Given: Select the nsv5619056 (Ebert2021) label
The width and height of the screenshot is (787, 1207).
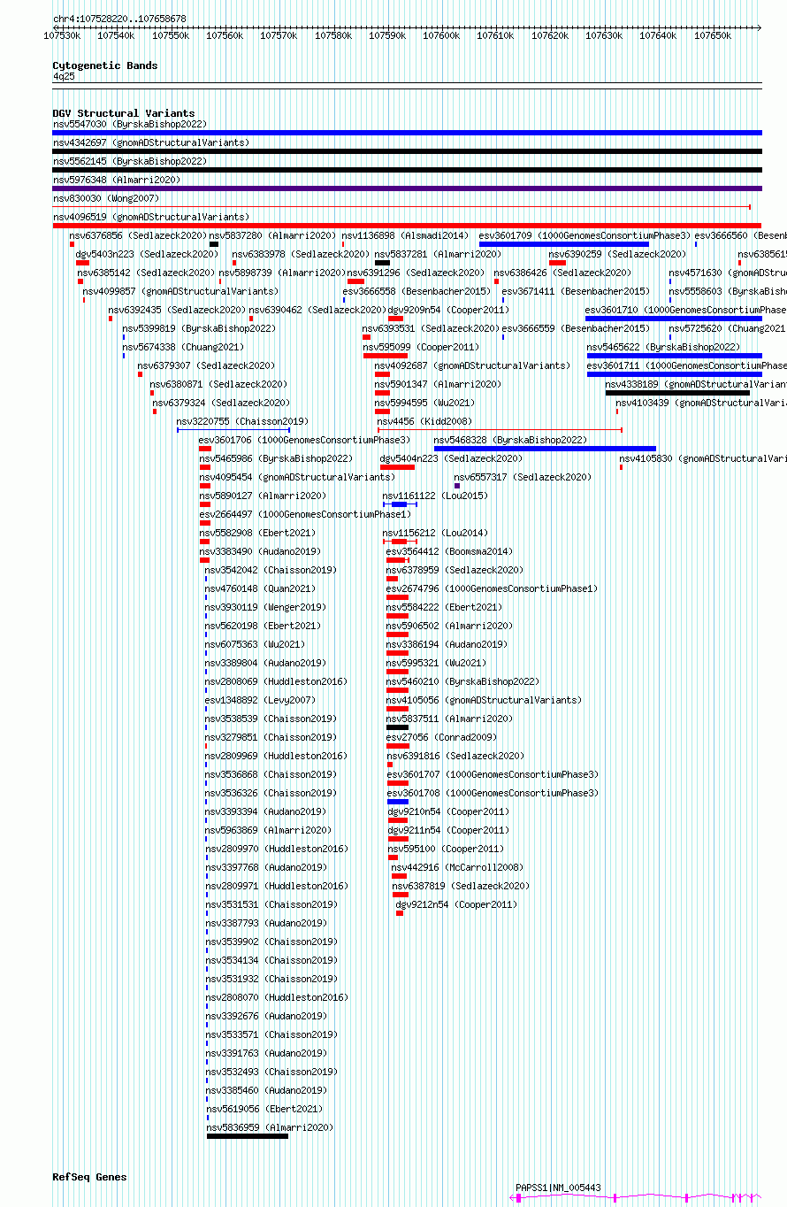Looking at the screenshot, I should (264, 1109).
